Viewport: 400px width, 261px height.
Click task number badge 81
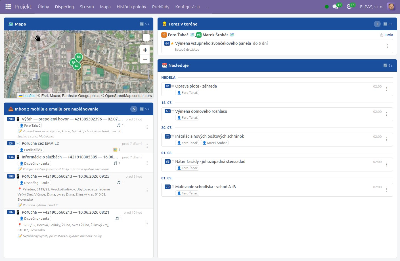click(167, 86)
